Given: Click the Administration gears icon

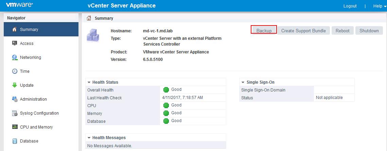Looking at the screenshot, I should (15, 99).
